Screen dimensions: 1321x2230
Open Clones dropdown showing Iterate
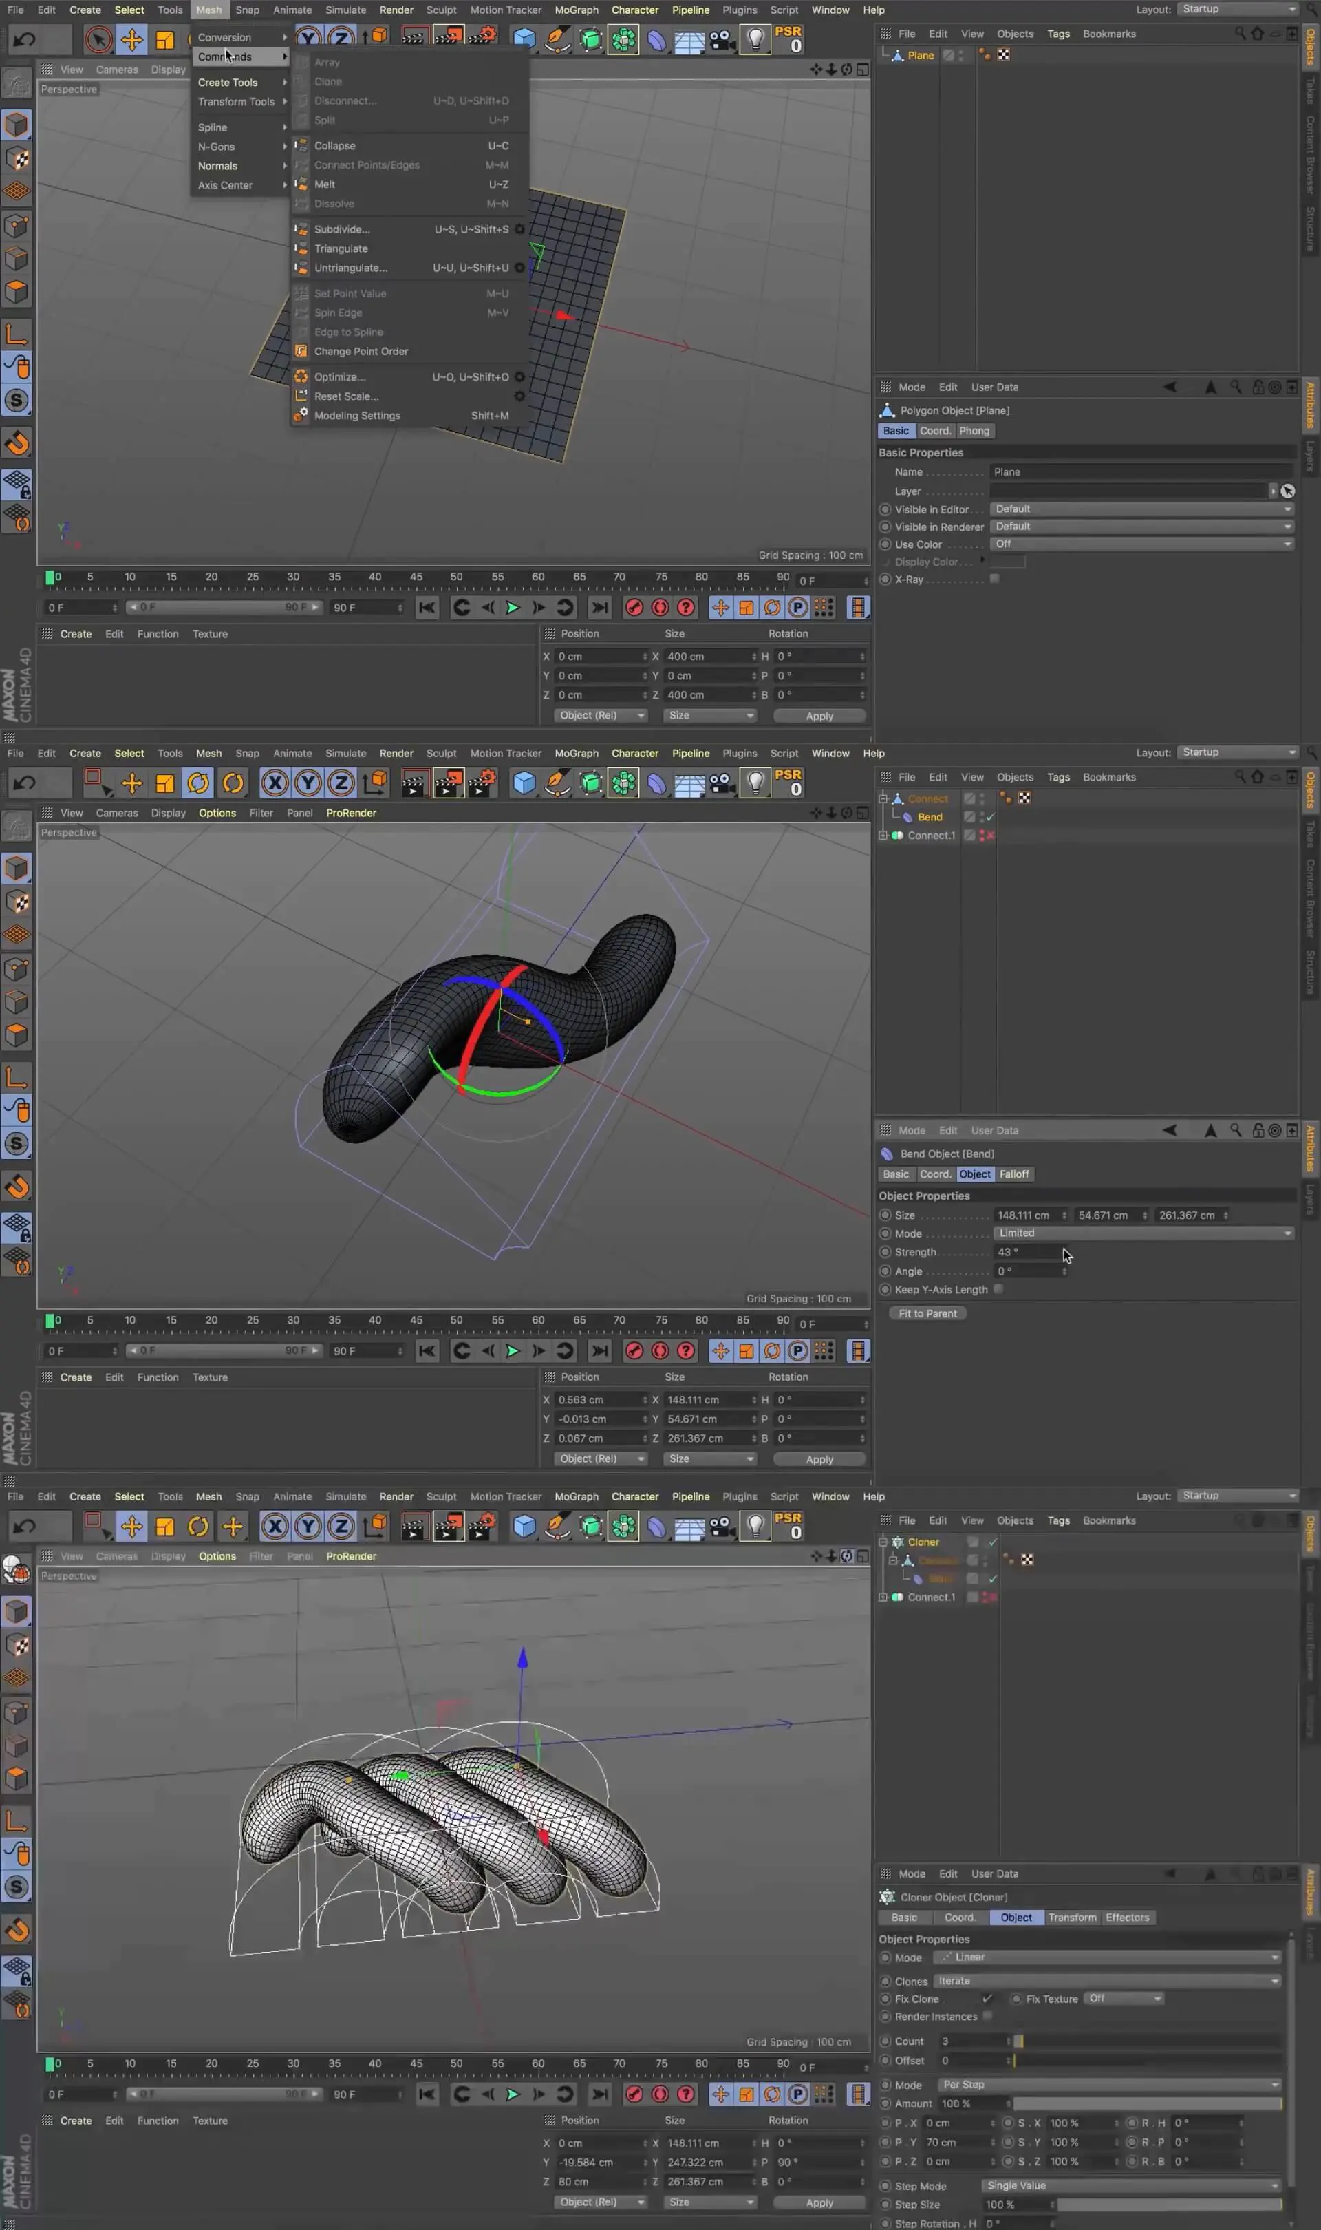[x=1107, y=1981]
